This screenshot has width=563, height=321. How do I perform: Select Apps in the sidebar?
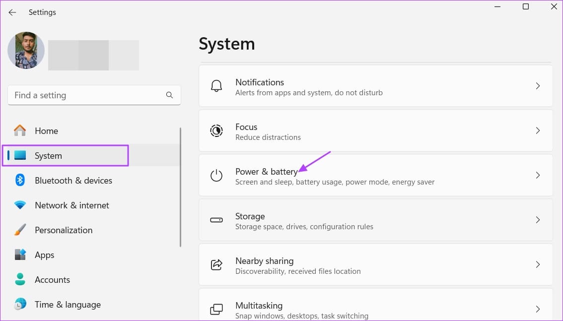[x=44, y=255]
